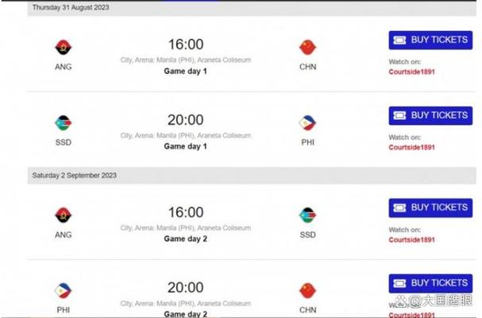Click Angola flag in the 31 August game
This screenshot has width=482, height=318.
pyautogui.click(x=63, y=48)
